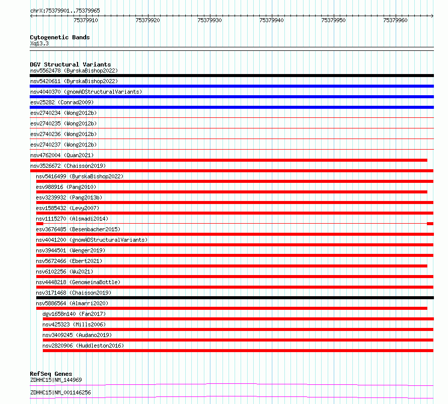Select esv2740236 (Wong2012b) variant

click(x=63, y=134)
